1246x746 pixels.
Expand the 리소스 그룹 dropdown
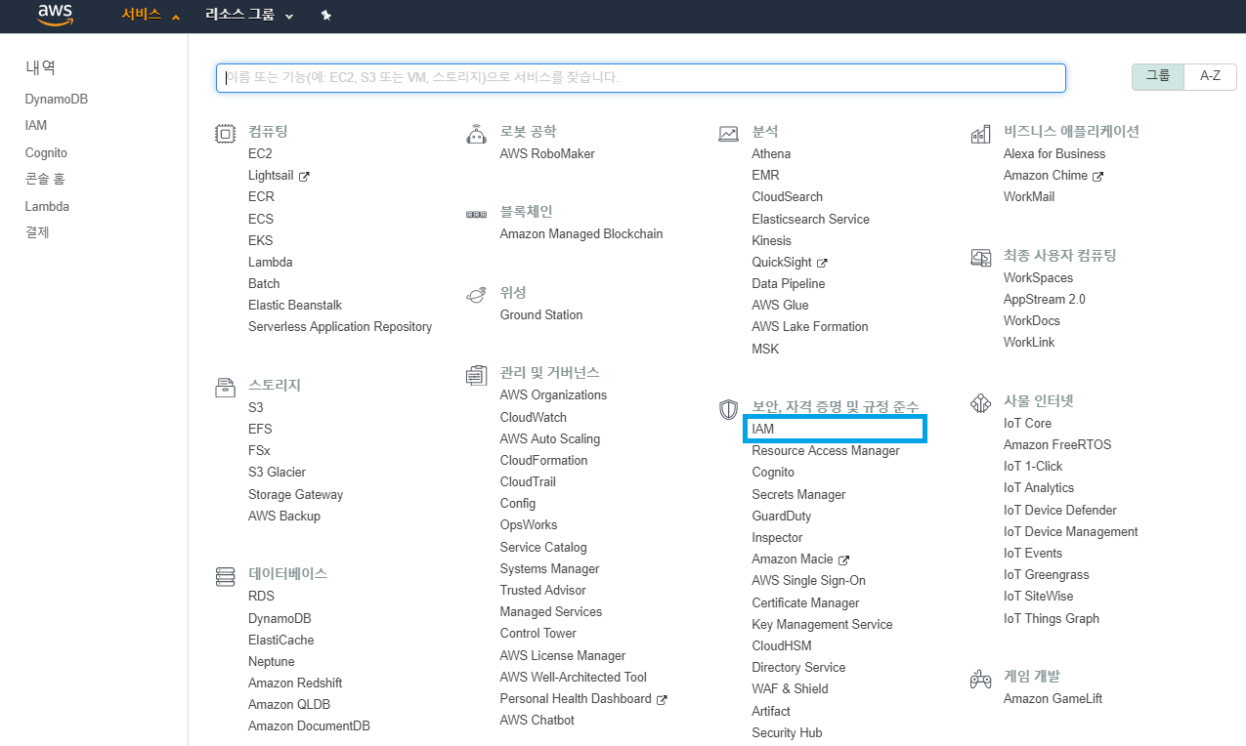pyautogui.click(x=249, y=16)
